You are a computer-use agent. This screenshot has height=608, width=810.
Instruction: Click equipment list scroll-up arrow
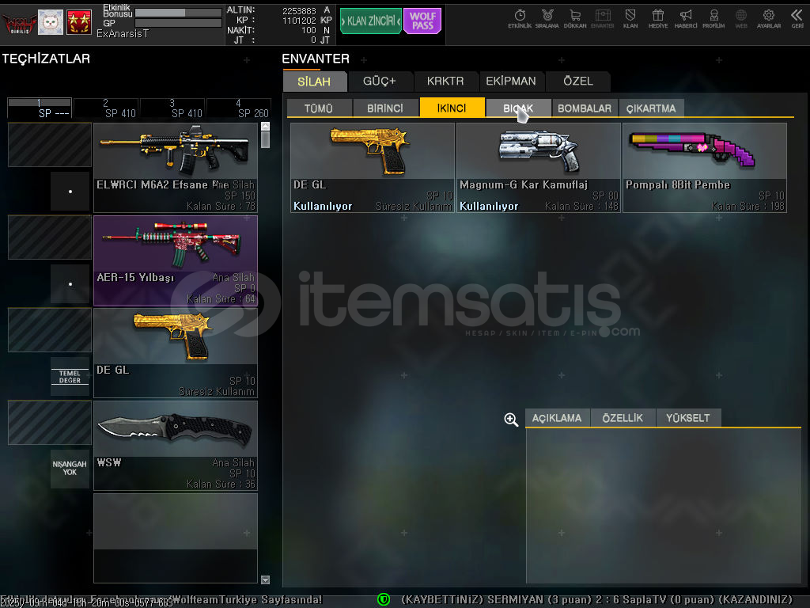coord(266,126)
